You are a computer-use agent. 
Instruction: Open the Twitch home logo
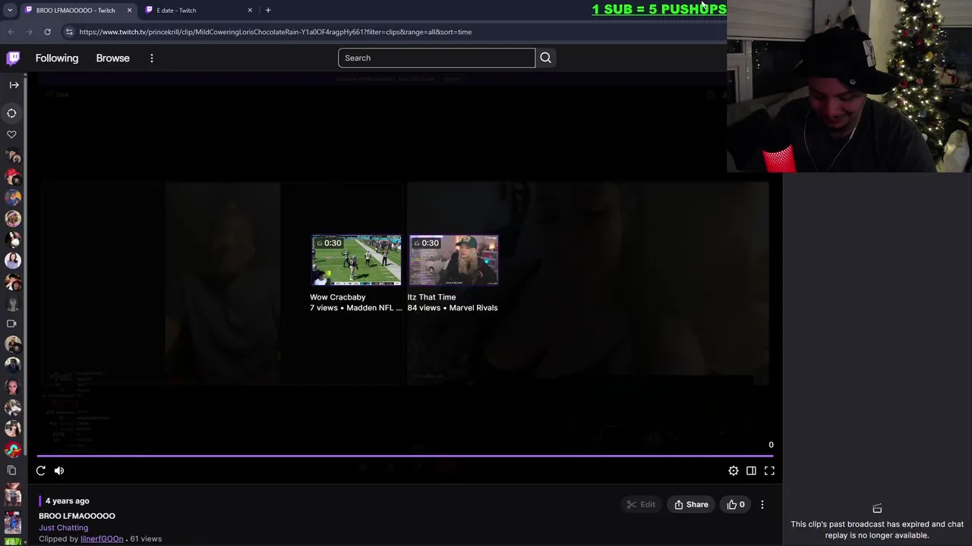tap(14, 58)
